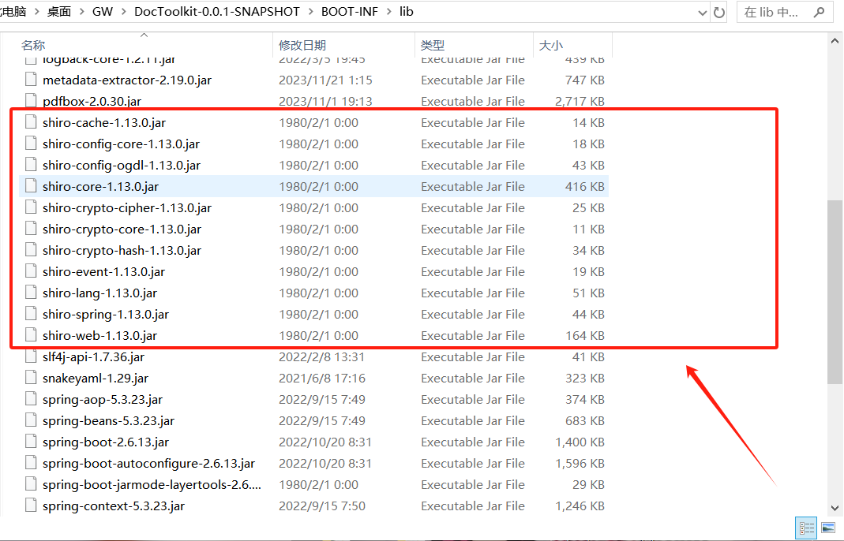Switch to details view layout
The height and width of the screenshot is (541, 844).
click(806, 528)
